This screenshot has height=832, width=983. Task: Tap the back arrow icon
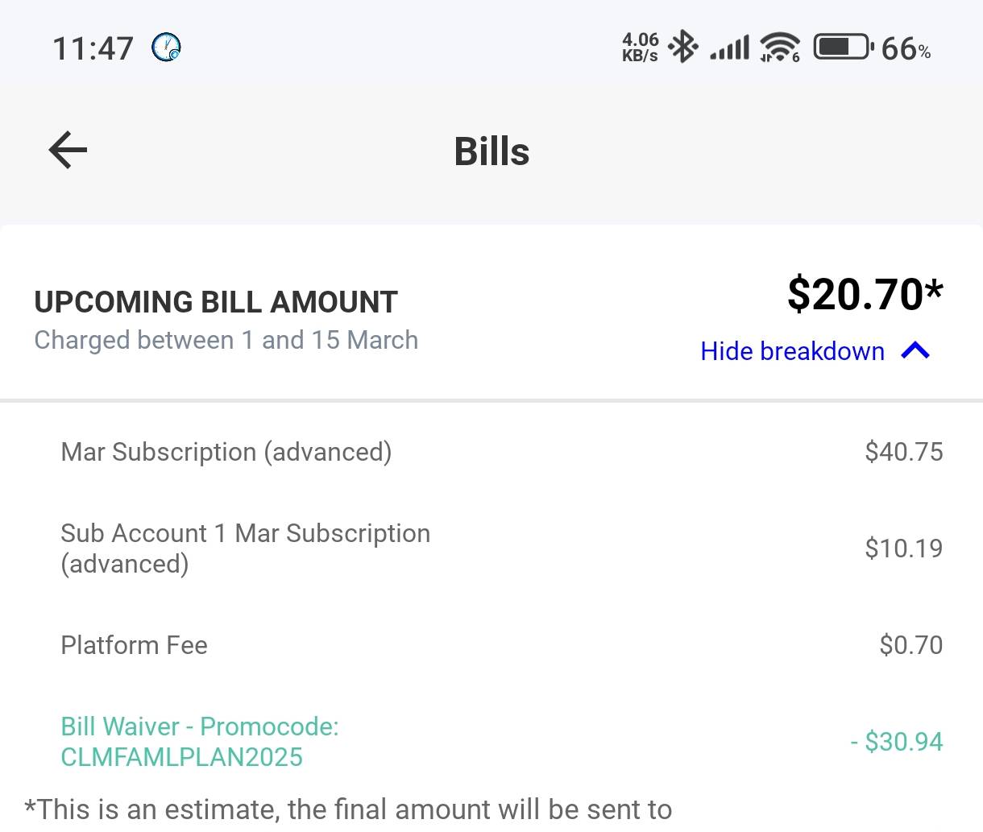point(68,151)
